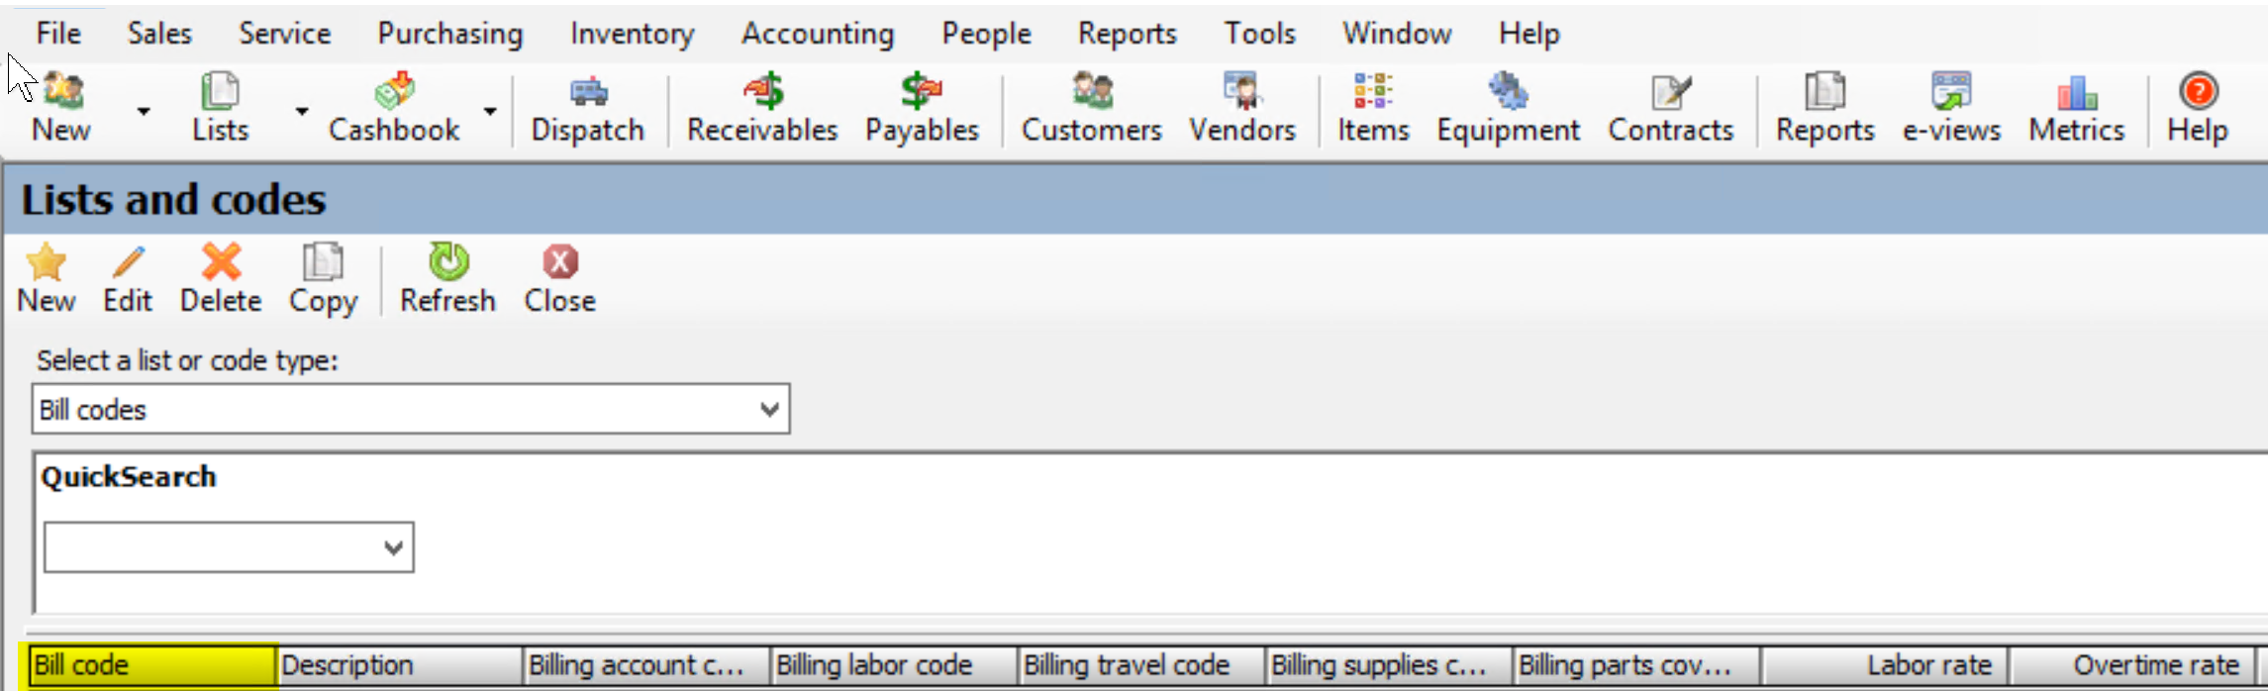
Task: Expand the Bill codes list type dropdown
Action: click(769, 410)
